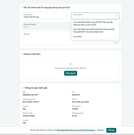The image size is (134, 135).
Task: Close the Lý do tra soát dropdown box
Action: (x=95, y=16)
